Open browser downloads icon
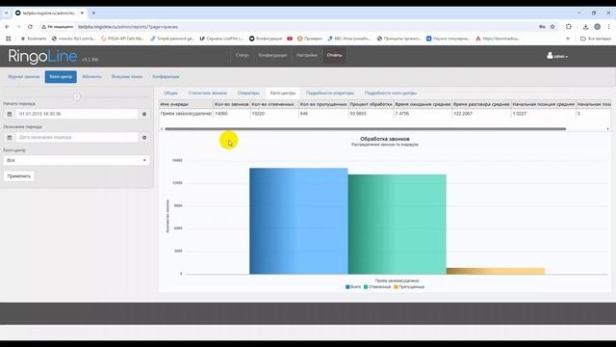 (585, 27)
